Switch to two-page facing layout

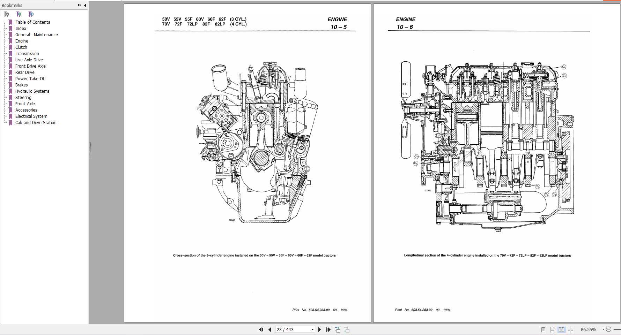[x=561, y=329]
